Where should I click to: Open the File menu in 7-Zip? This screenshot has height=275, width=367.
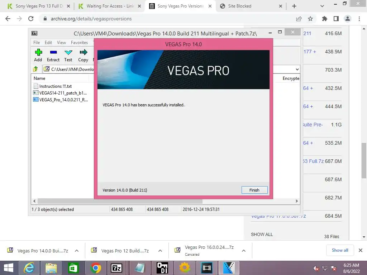pyautogui.click(x=37, y=43)
